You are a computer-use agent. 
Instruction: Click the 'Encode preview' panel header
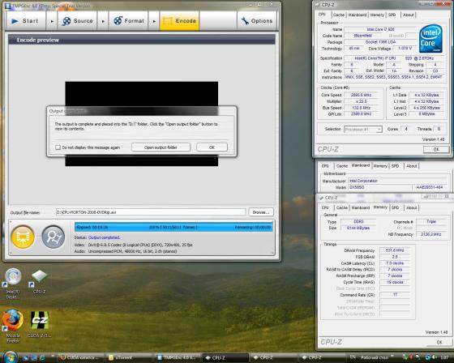click(x=142, y=40)
